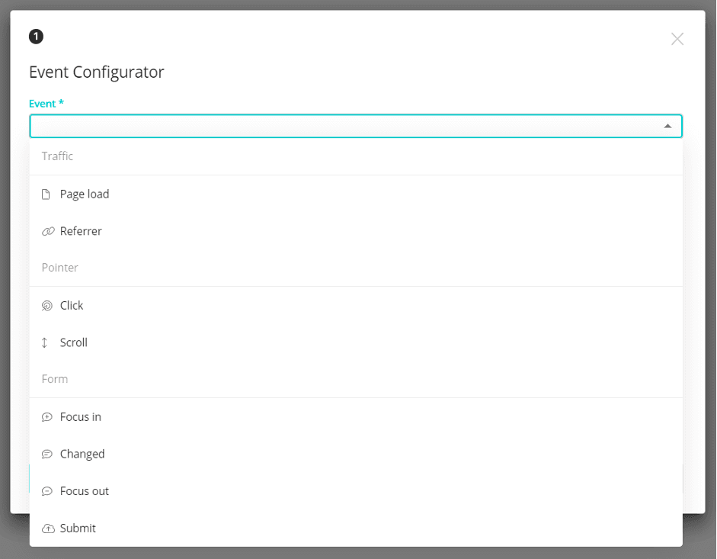Click the Click event target icon
Image resolution: width=717 pixels, height=559 pixels.
(46, 305)
